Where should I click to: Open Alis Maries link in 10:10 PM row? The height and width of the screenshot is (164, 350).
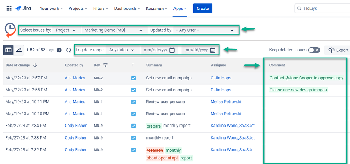coord(75,114)
